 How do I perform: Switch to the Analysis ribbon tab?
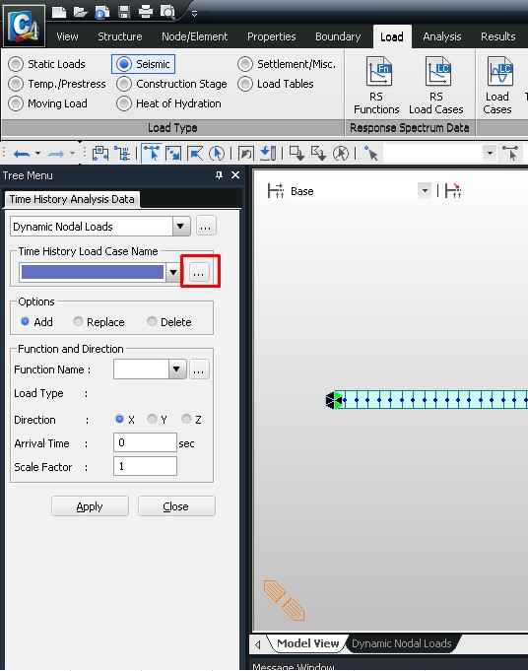point(442,36)
